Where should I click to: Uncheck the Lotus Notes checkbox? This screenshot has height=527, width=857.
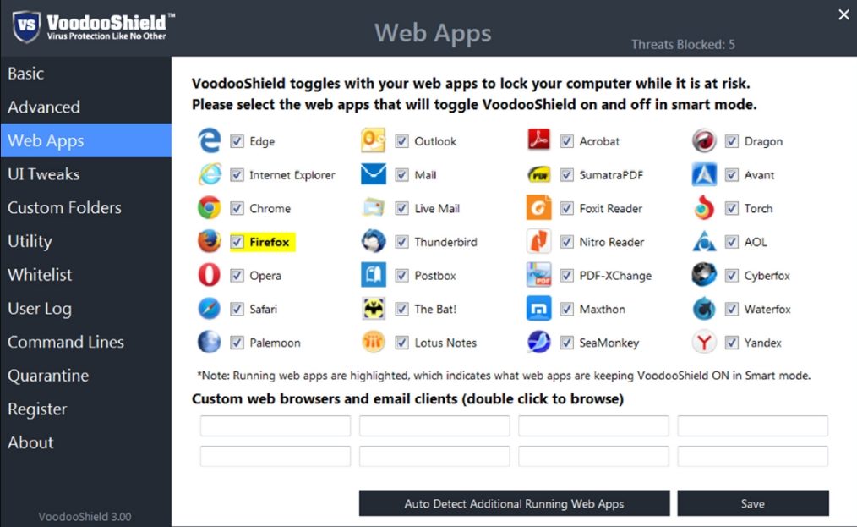click(401, 343)
